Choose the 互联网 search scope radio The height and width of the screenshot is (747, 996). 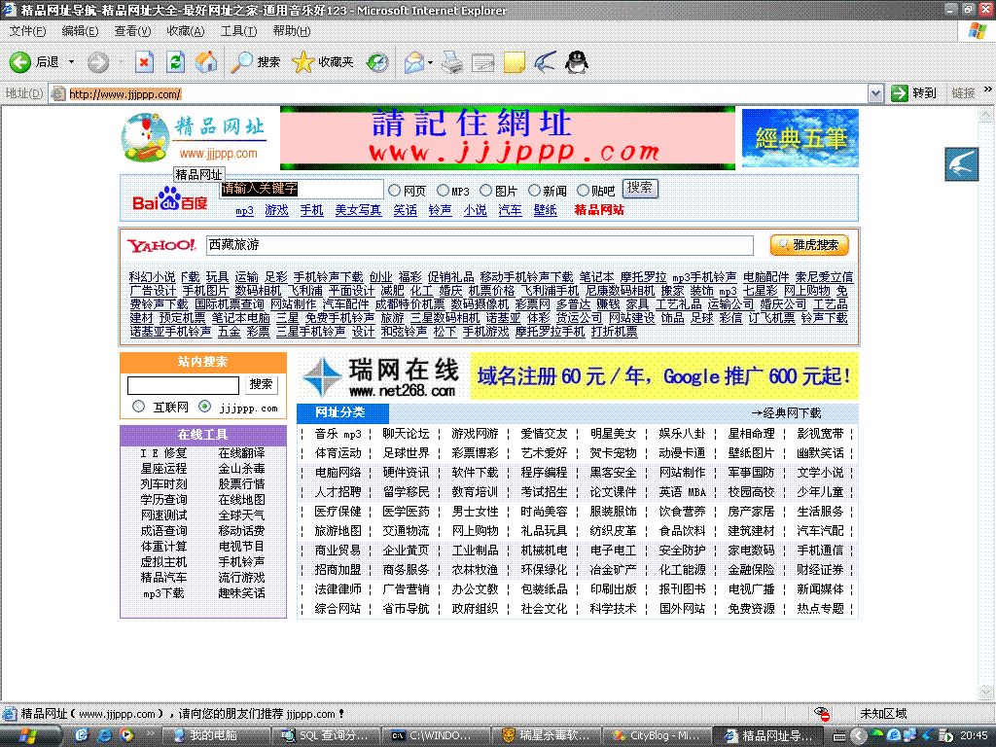point(138,407)
